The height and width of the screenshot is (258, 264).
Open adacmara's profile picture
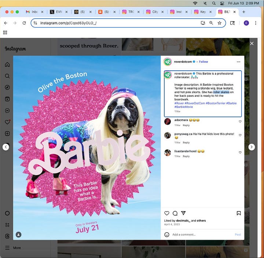tap(168, 121)
